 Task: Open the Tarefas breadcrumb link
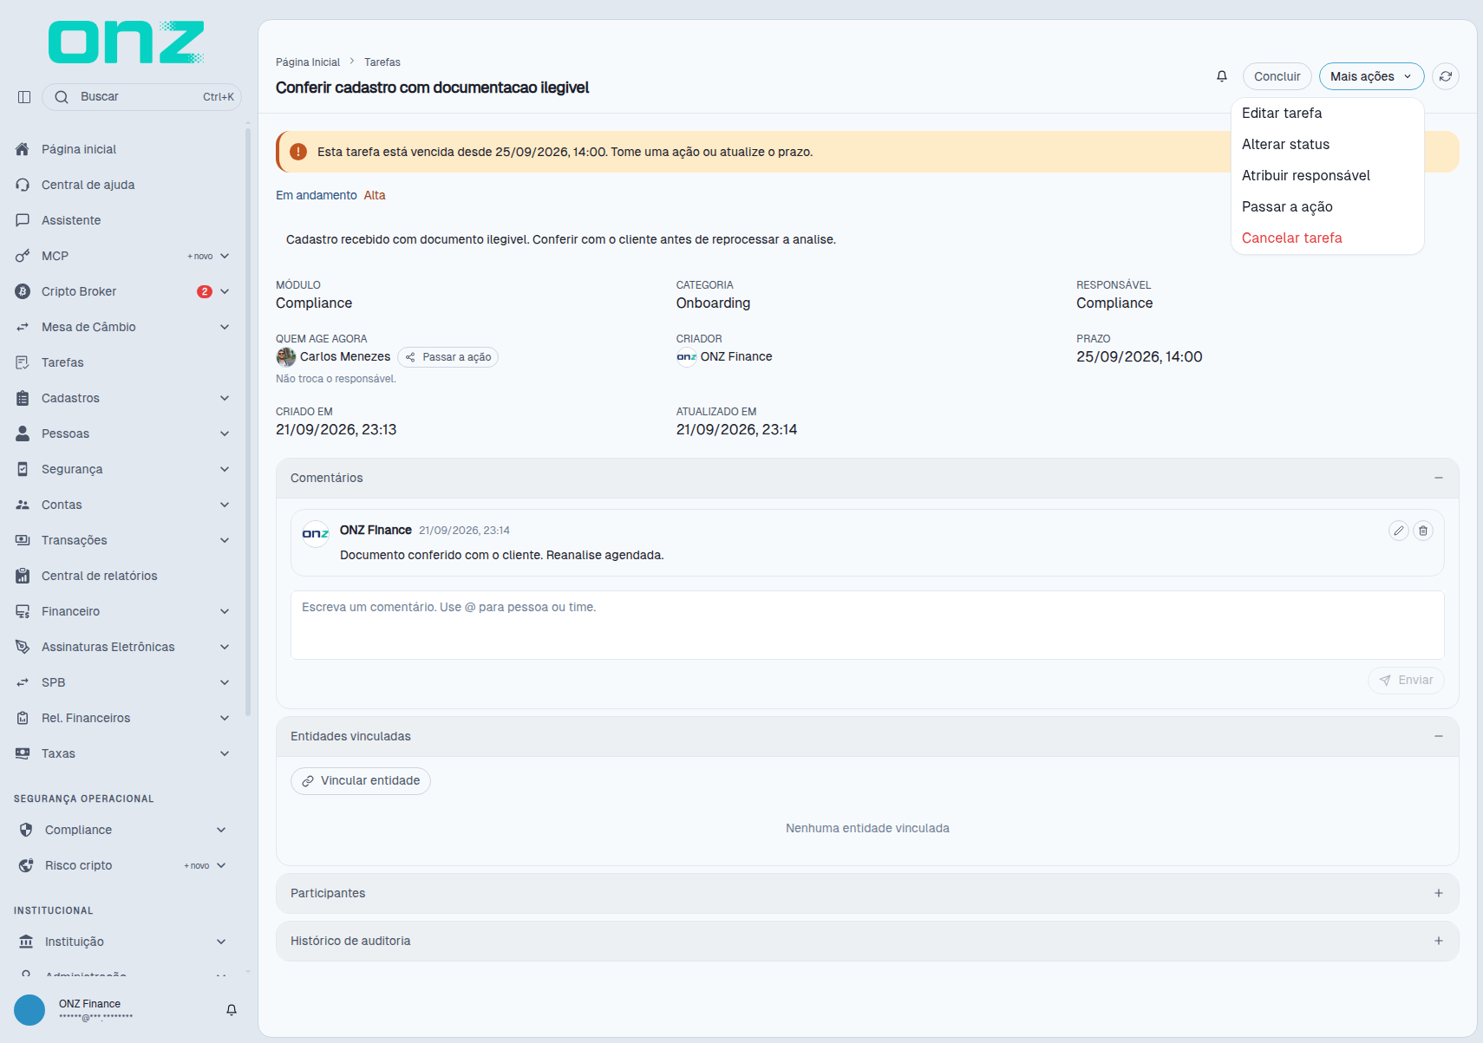coord(382,62)
